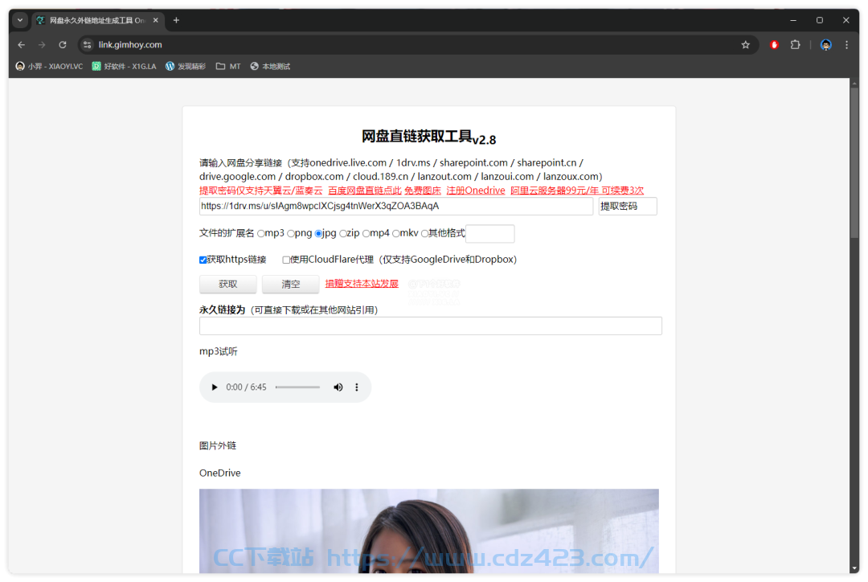Open the MT bookmark folder
Screen dimensions: 868x582
[x=228, y=67]
